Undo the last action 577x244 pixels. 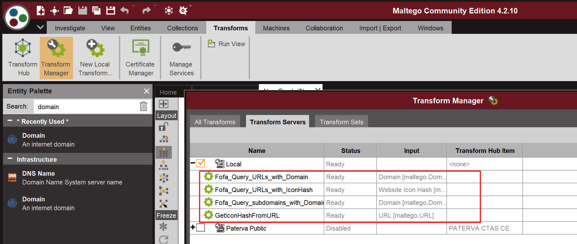[125, 11]
